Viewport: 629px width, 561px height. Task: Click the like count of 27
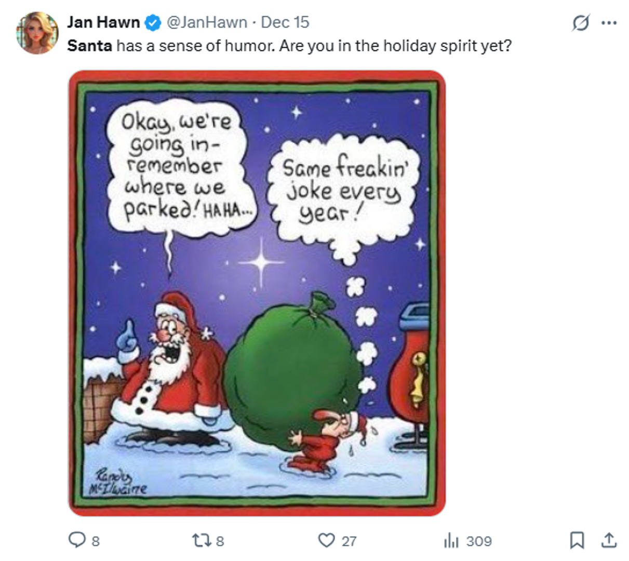349,541
